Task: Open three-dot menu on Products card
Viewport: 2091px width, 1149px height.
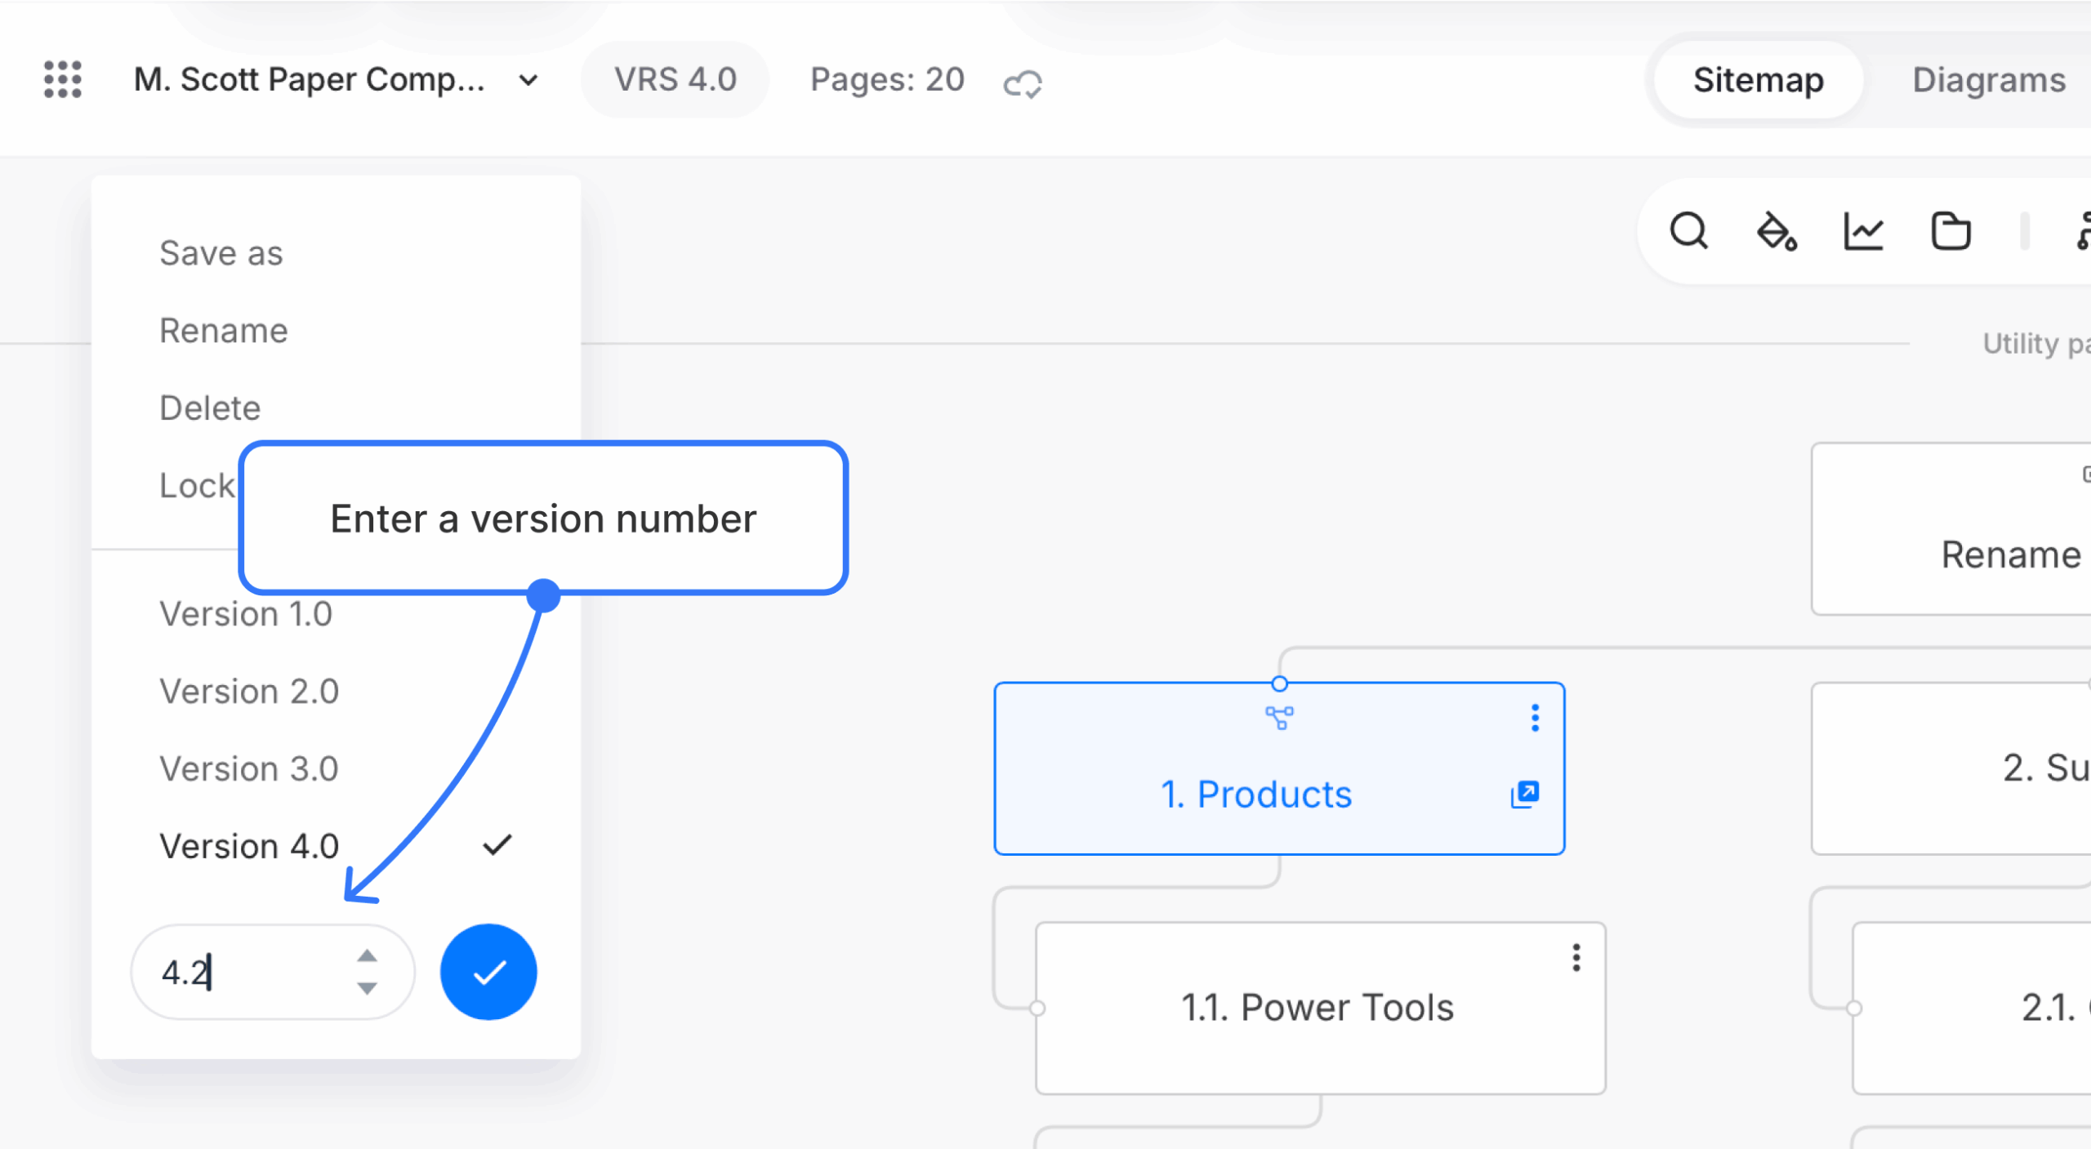Action: (x=1535, y=718)
